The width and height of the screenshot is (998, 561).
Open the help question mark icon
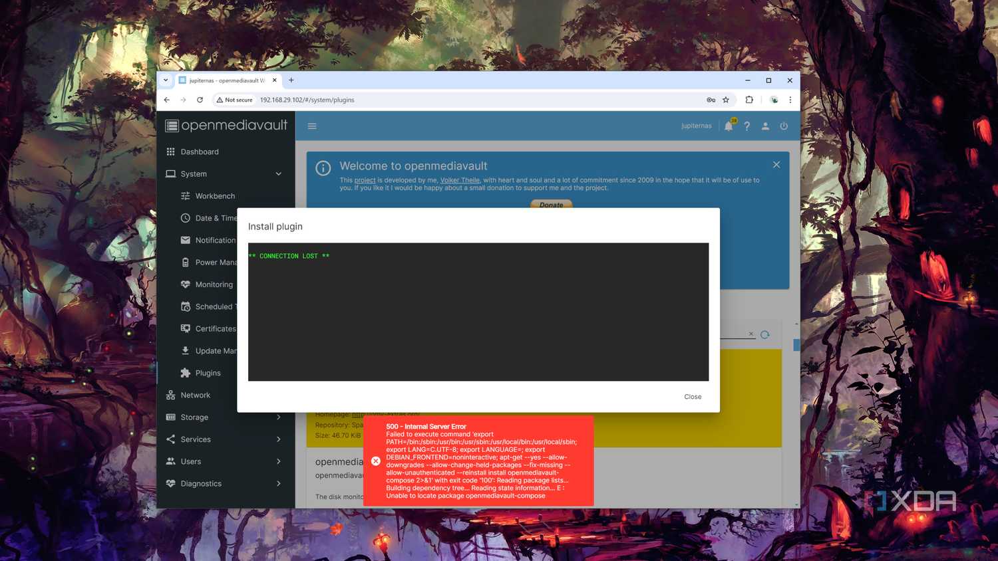747,126
